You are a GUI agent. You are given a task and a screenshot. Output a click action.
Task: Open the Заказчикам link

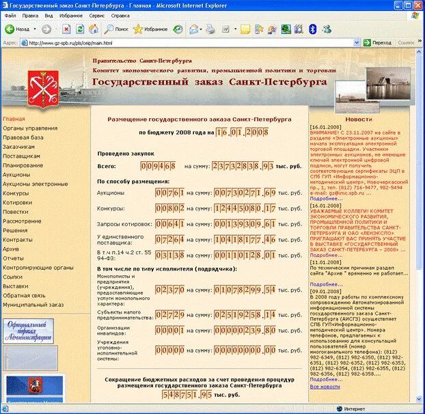click(x=18, y=147)
